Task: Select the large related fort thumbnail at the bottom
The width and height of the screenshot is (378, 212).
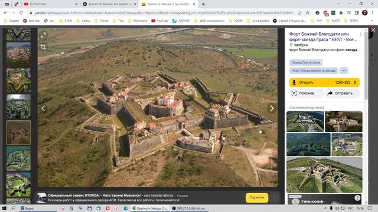Action: point(324,175)
